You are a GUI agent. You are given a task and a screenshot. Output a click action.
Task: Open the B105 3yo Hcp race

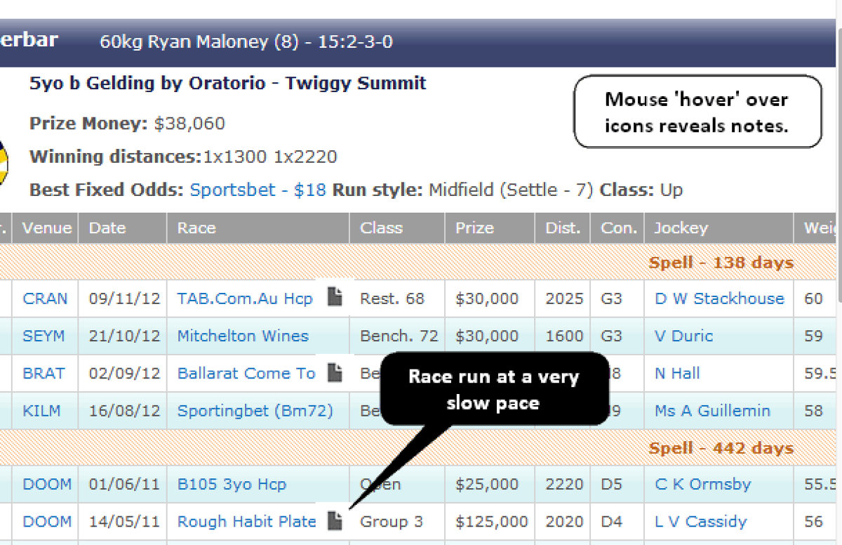coord(233,484)
